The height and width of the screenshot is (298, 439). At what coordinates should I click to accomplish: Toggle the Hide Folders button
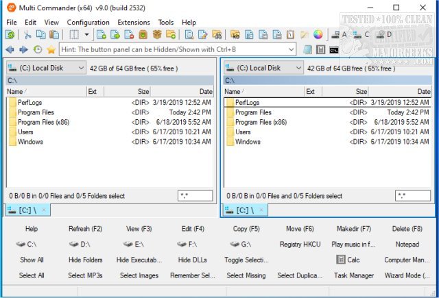[85, 260]
